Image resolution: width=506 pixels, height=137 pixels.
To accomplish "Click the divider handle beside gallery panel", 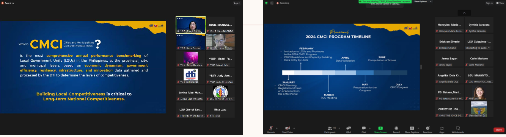I will (421, 67).
